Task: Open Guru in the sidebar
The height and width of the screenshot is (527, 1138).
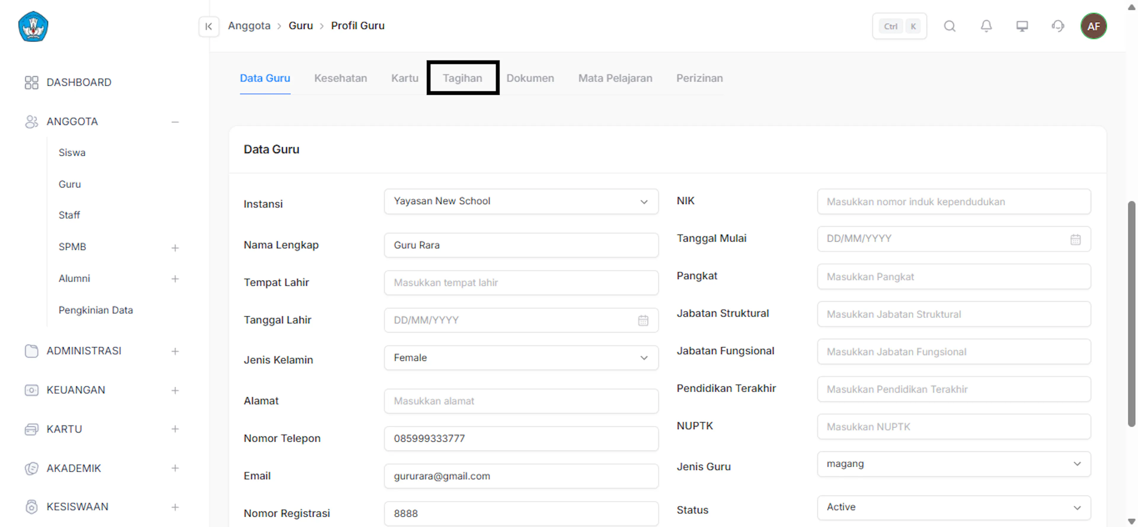Action: (70, 184)
